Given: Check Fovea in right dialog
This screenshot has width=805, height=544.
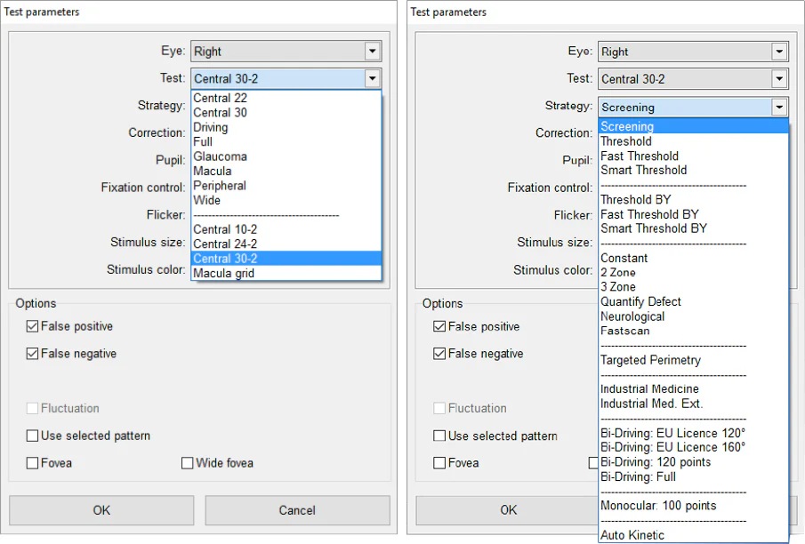Looking at the screenshot, I should (439, 463).
